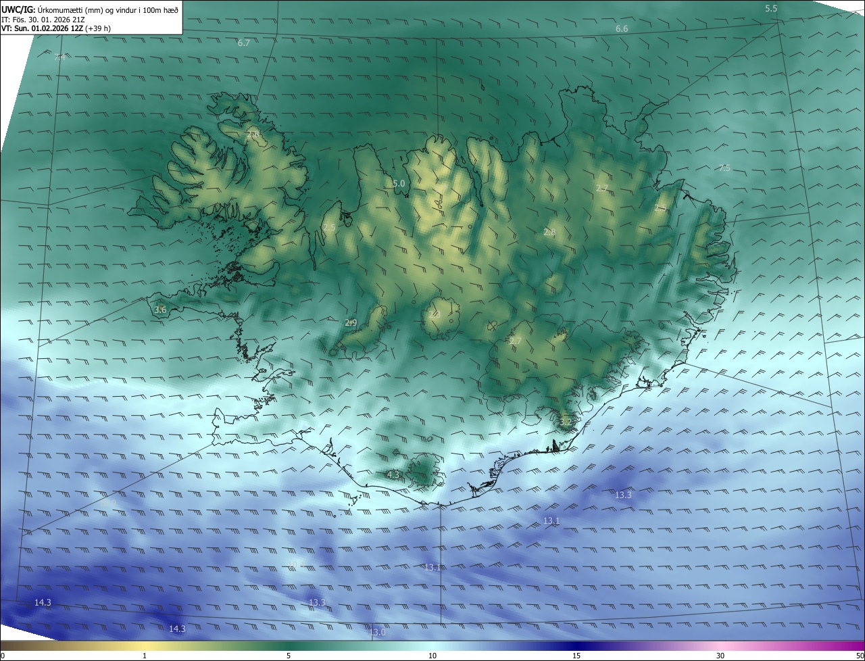Click the "1" tick on the color scale
This screenshot has width=865, height=661.
145,656
